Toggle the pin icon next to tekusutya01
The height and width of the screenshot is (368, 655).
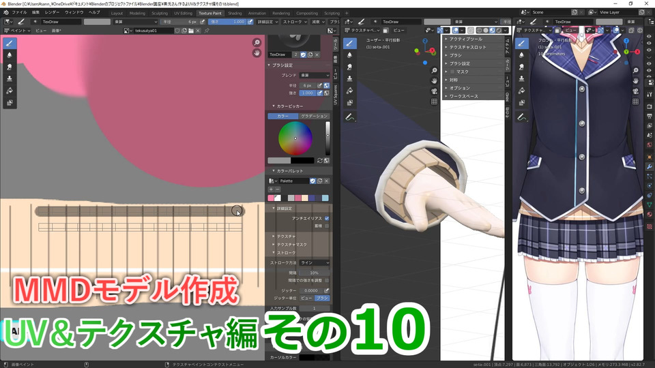207,31
